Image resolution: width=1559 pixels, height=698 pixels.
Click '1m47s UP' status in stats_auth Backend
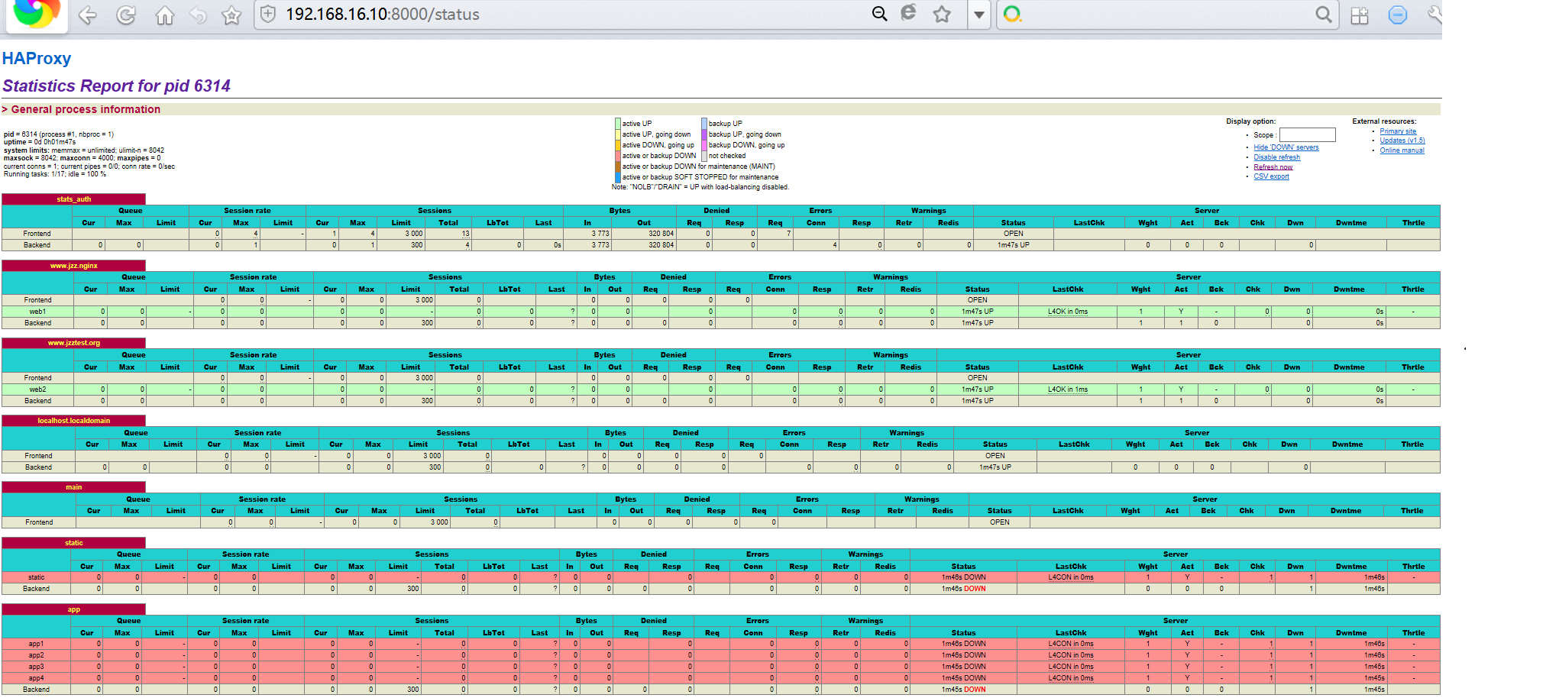(1014, 245)
